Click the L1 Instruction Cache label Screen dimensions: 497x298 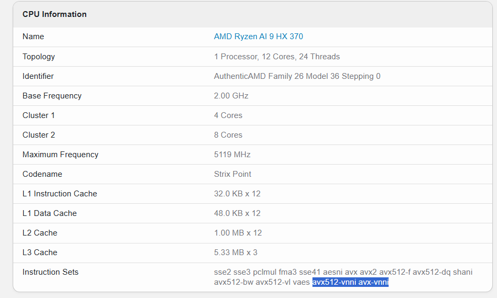60,194
